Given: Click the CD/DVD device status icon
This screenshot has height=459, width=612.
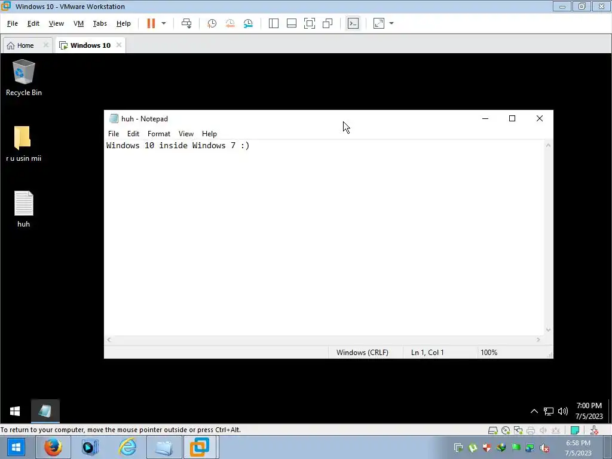Looking at the screenshot, I should pyautogui.click(x=506, y=430).
